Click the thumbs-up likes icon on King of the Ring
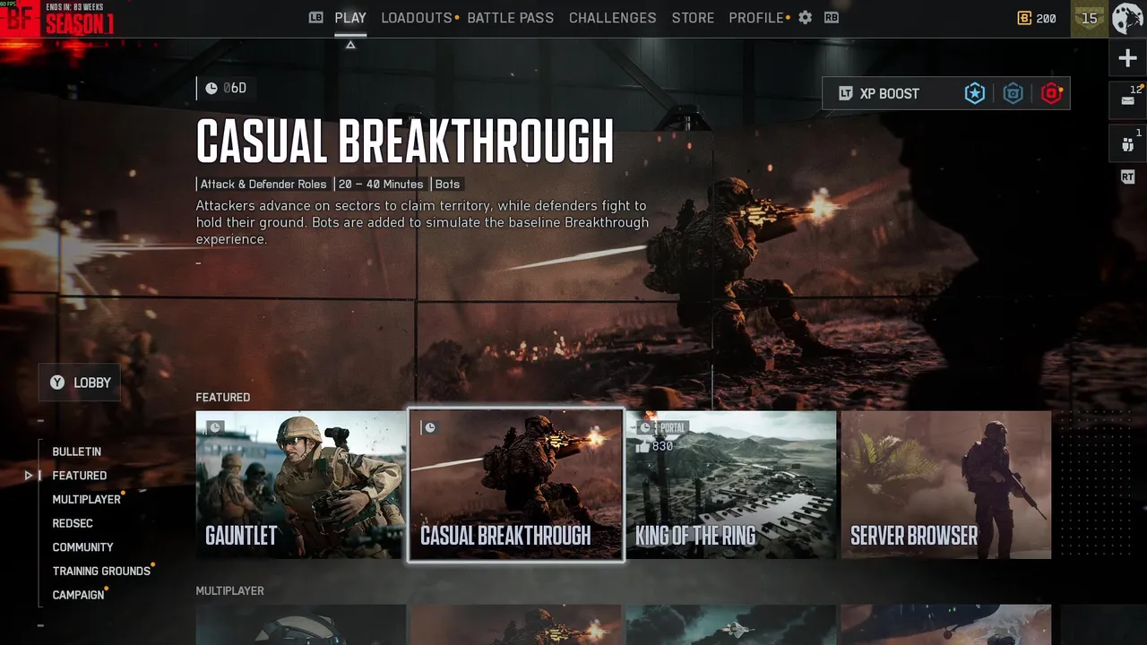The height and width of the screenshot is (645, 1147). [642, 445]
